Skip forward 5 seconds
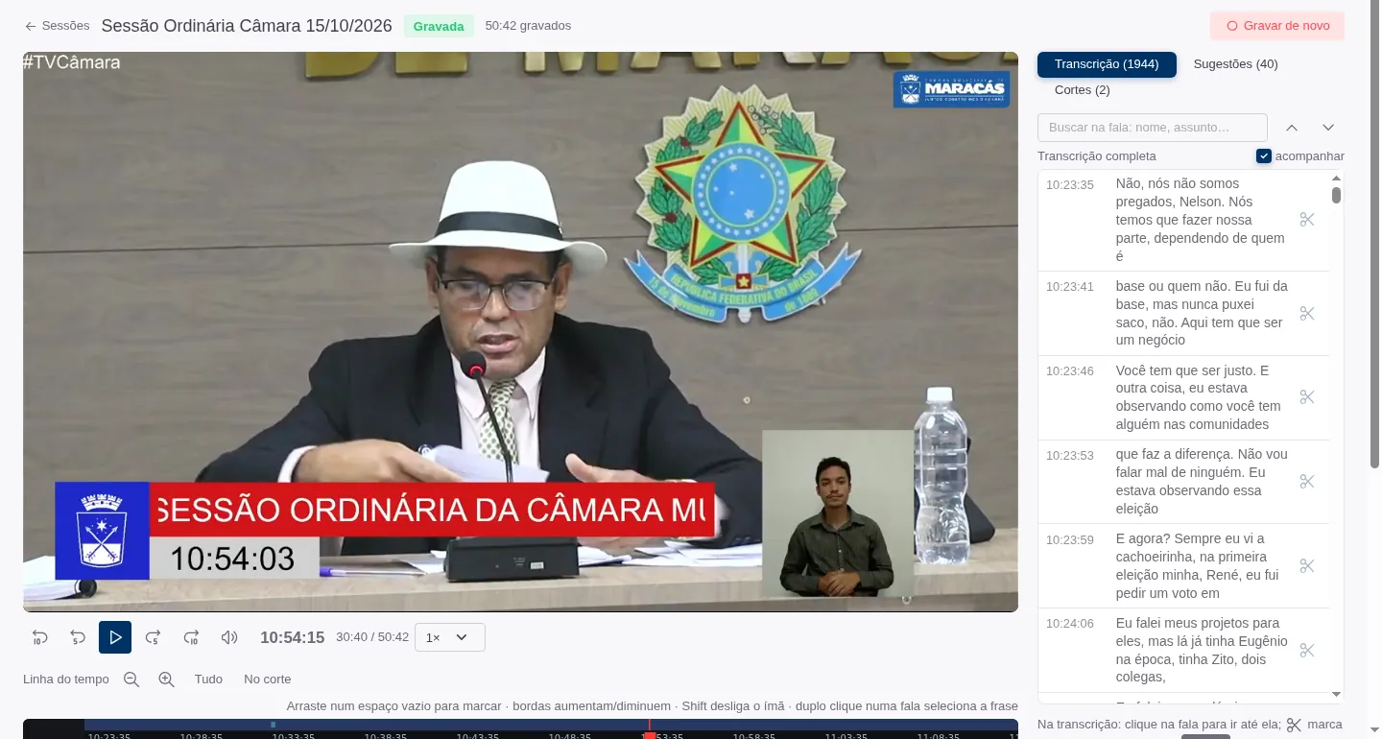The image size is (1382, 739). point(153,637)
